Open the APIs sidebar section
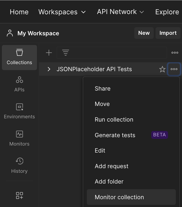Viewport: 182px width, 207px height. pos(19,84)
